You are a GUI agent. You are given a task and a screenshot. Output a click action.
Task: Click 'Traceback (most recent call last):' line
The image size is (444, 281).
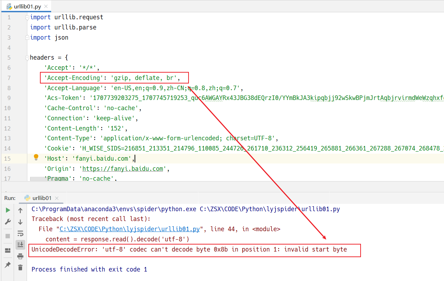coord(91,219)
